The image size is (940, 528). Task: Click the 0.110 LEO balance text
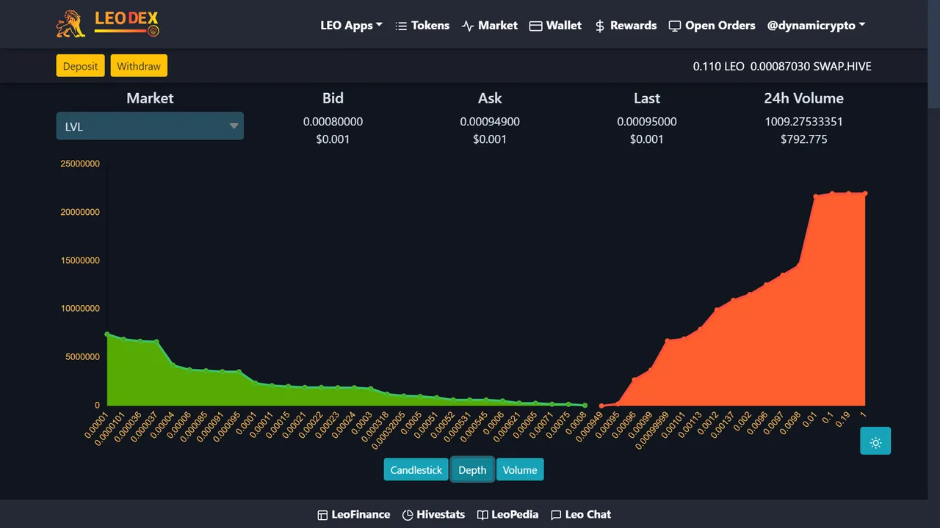coord(718,66)
